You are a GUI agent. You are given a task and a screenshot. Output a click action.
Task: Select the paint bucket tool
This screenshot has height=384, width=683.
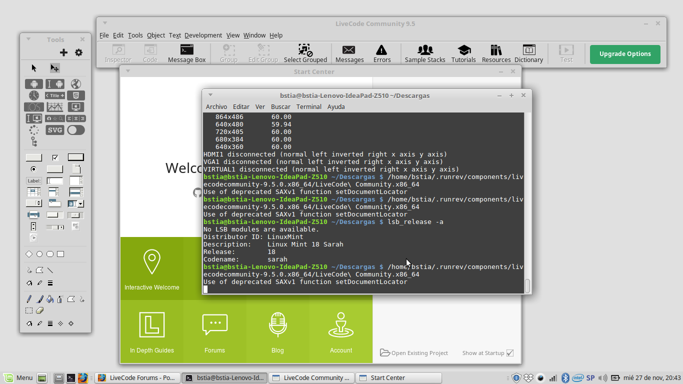point(50,299)
